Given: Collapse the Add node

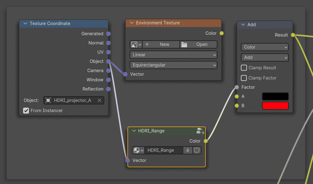Looking at the screenshot, I should click(243, 24).
